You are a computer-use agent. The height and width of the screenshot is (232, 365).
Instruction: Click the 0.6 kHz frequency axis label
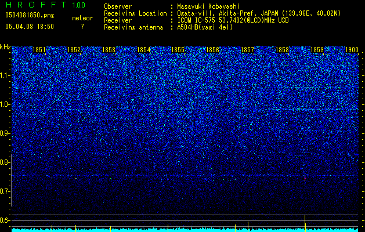(5, 220)
